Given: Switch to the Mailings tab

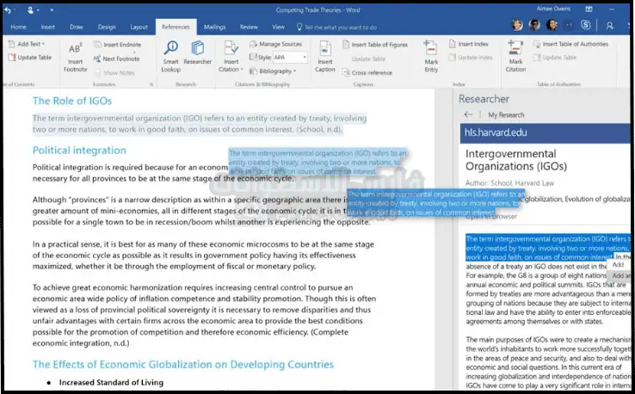Looking at the screenshot, I should pos(216,28).
